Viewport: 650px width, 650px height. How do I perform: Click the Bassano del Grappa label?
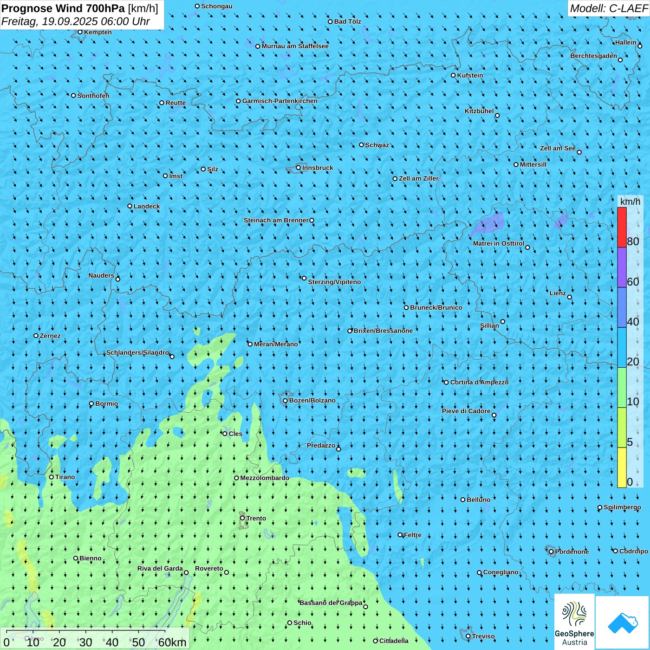tap(331, 603)
